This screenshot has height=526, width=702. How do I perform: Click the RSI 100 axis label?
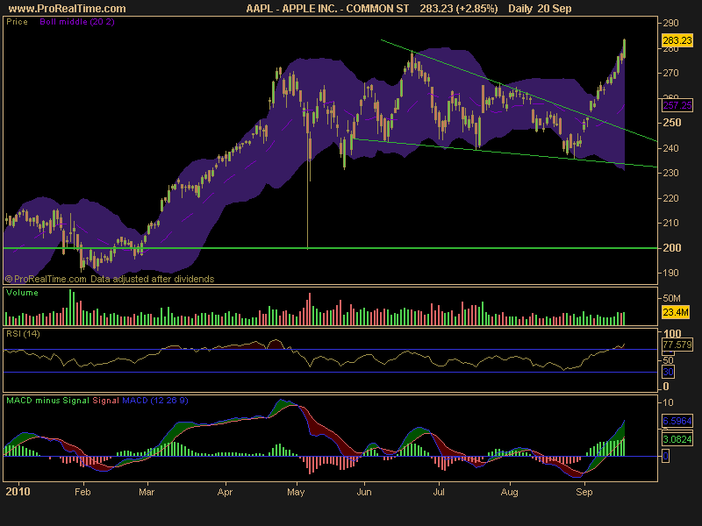[x=672, y=334]
